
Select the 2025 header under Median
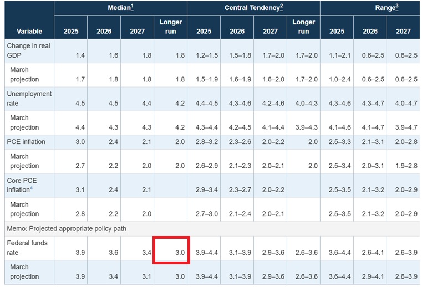click(71, 31)
